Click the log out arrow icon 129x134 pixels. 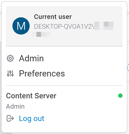pos(10,118)
